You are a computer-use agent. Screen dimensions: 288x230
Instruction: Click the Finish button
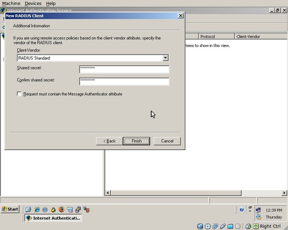pos(136,141)
